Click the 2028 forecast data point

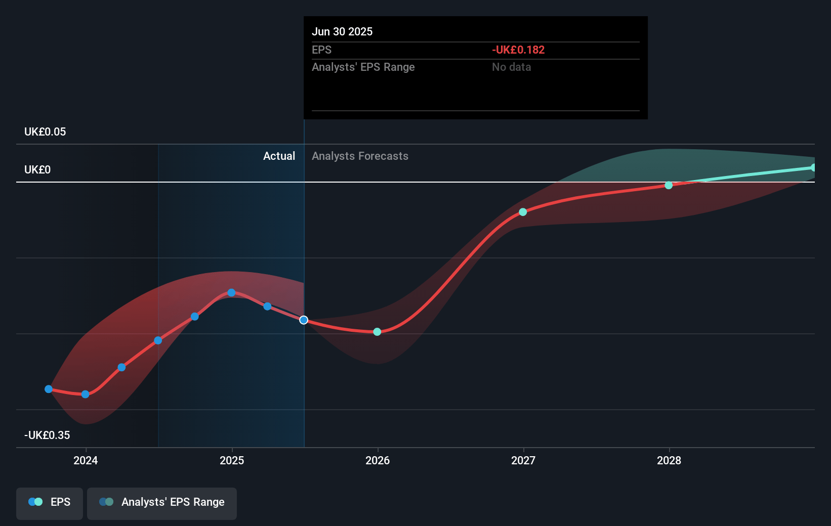669,186
